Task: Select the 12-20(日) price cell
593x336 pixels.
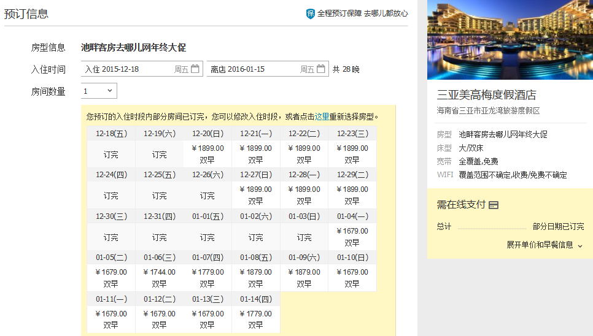Action: 207,154
